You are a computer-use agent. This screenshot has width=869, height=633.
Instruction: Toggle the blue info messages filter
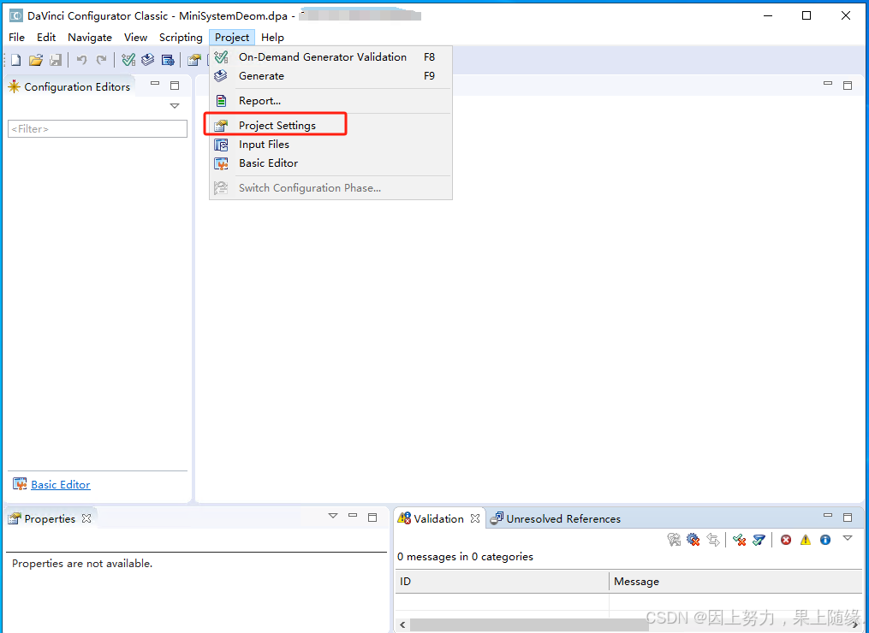point(825,540)
